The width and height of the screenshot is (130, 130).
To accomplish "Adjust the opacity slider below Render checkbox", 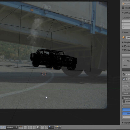I will click(126, 106).
